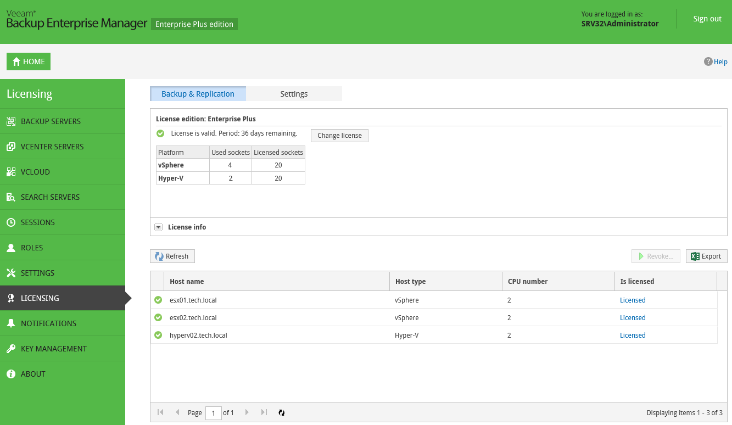Click the Sessions clock icon
This screenshot has width=732, height=425.
10,222
